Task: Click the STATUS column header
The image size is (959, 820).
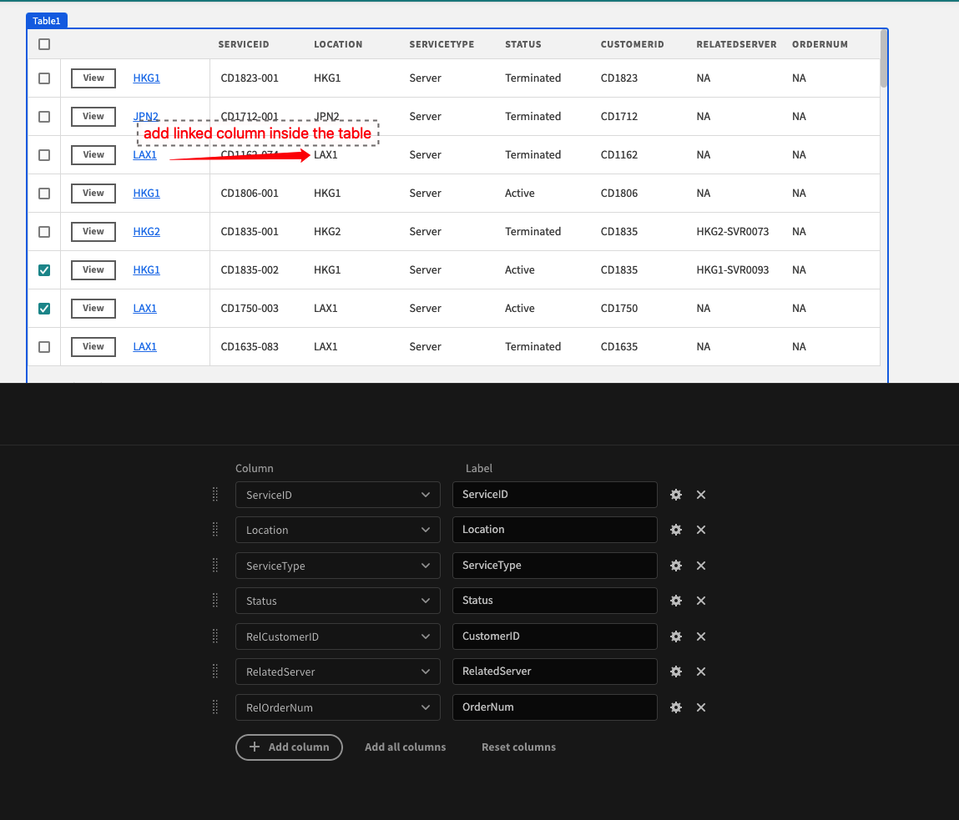Action: tap(523, 44)
